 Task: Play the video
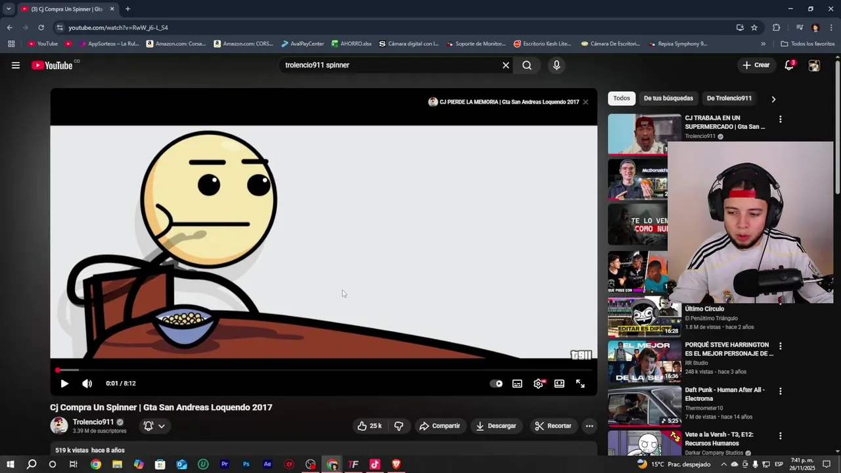(64, 384)
